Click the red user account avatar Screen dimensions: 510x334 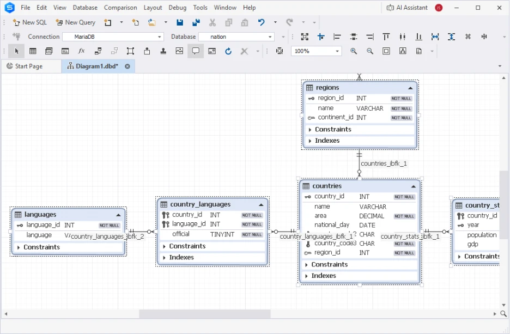coord(439,8)
